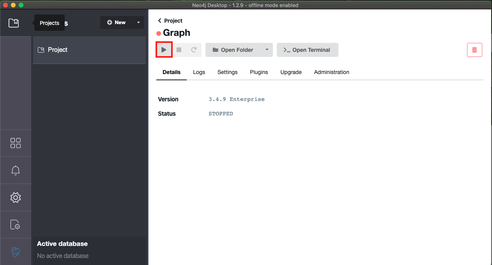Click Open Folder button
Image resolution: width=492 pixels, height=265 pixels.
coord(233,50)
